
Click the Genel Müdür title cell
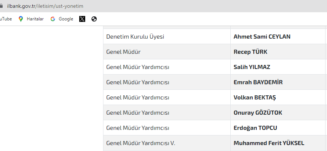click(167, 52)
